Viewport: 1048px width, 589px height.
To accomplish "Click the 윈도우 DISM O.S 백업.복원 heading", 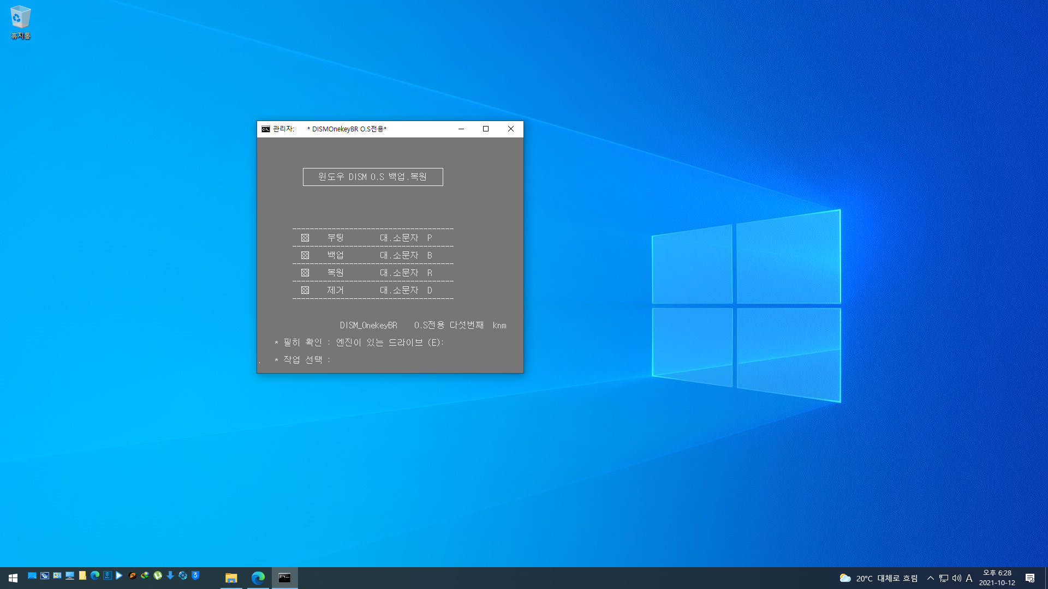I will pos(373,177).
